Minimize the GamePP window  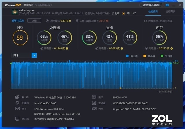coord(173,5)
